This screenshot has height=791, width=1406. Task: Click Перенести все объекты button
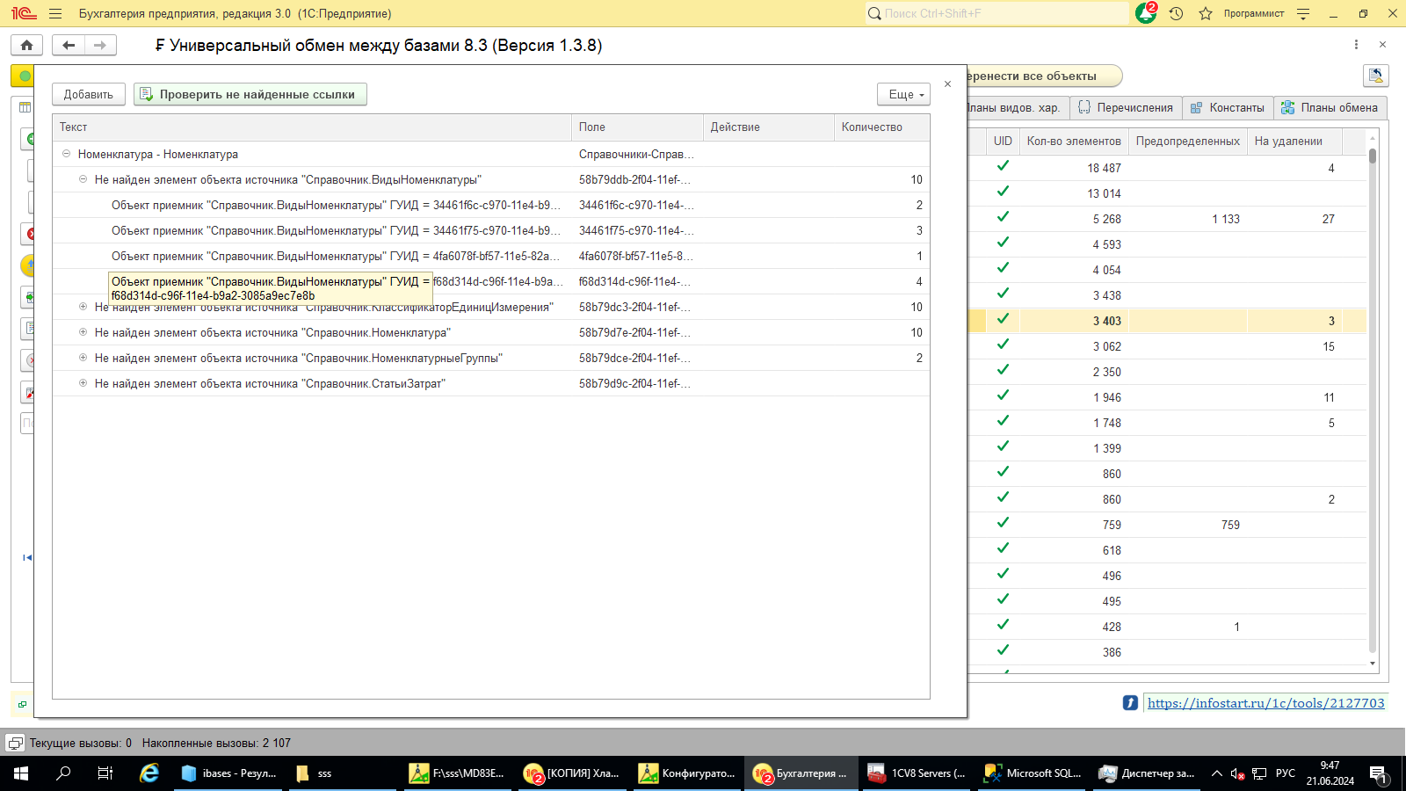click(x=1044, y=76)
